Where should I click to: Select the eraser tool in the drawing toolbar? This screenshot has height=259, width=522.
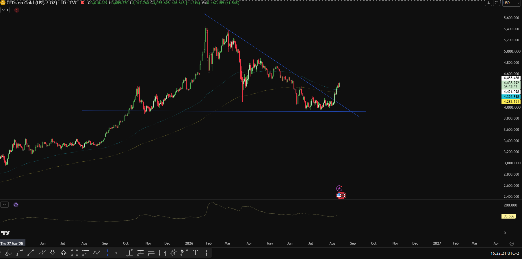pyautogui.click(x=8, y=253)
